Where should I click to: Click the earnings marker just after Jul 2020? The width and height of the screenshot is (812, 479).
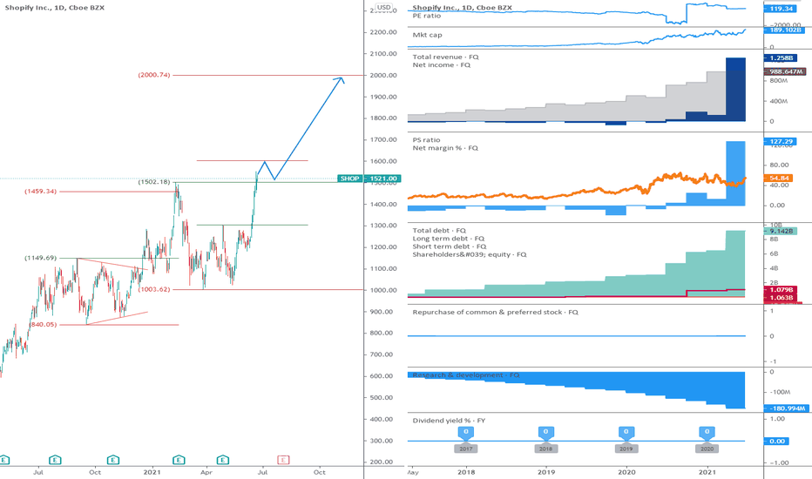pyautogui.click(x=55, y=460)
